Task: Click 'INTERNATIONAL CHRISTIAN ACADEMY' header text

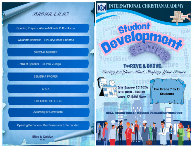Action: (146, 6)
